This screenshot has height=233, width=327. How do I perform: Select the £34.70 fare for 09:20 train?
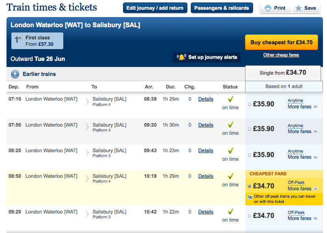pyautogui.click(x=250, y=216)
